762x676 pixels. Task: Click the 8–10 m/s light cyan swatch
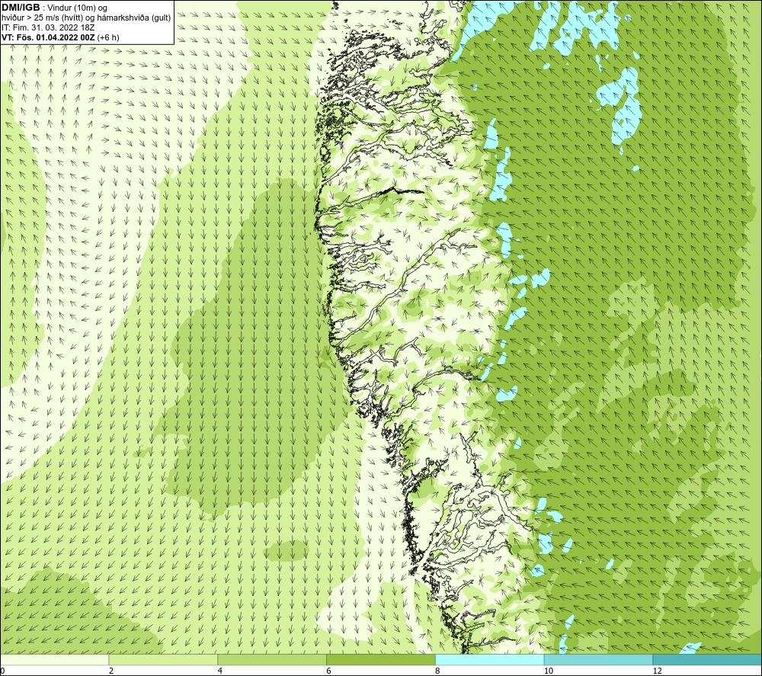(490, 659)
